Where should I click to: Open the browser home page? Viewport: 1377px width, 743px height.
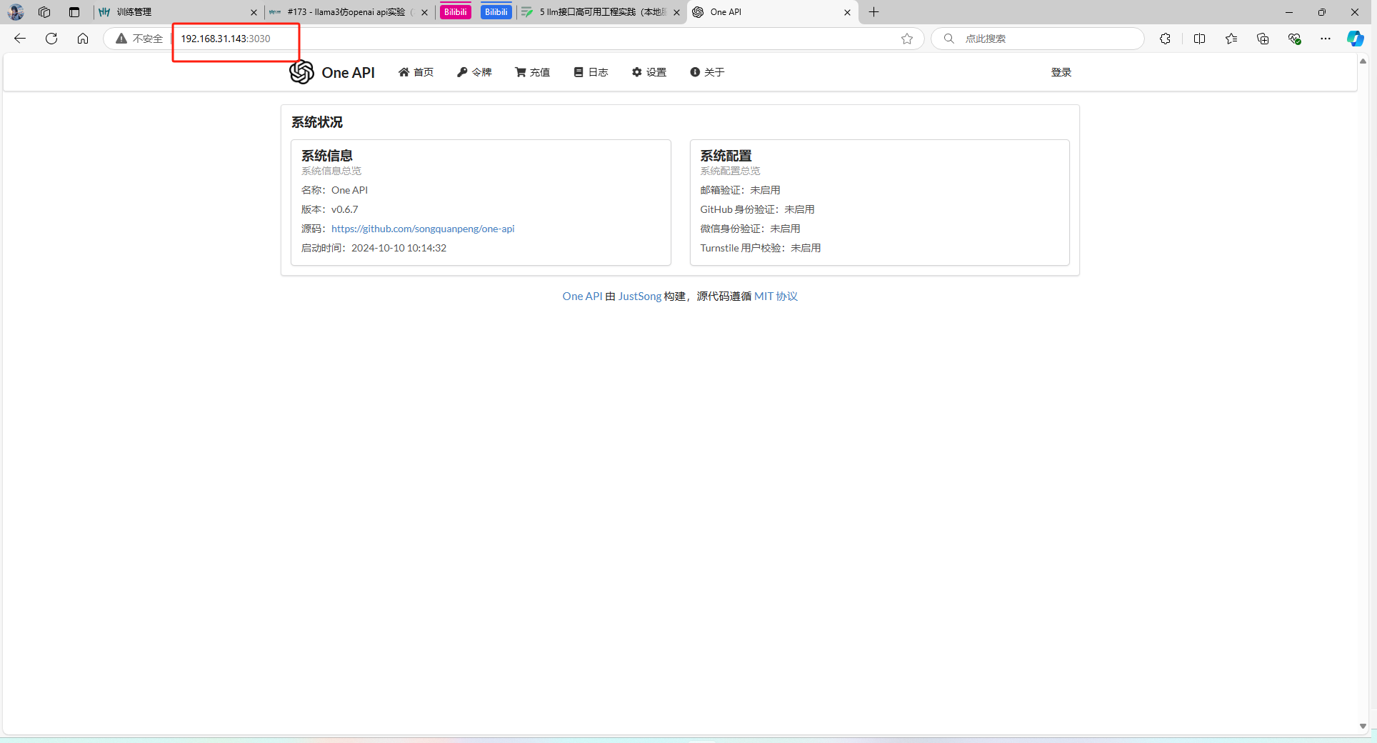[x=83, y=39]
